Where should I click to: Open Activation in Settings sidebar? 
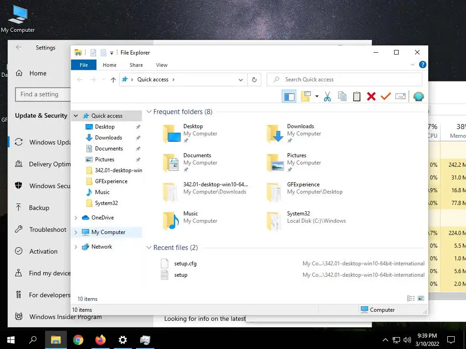pyautogui.click(x=43, y=251)
